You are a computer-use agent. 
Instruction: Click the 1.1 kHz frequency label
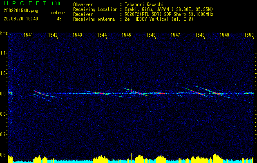point(3,53)
